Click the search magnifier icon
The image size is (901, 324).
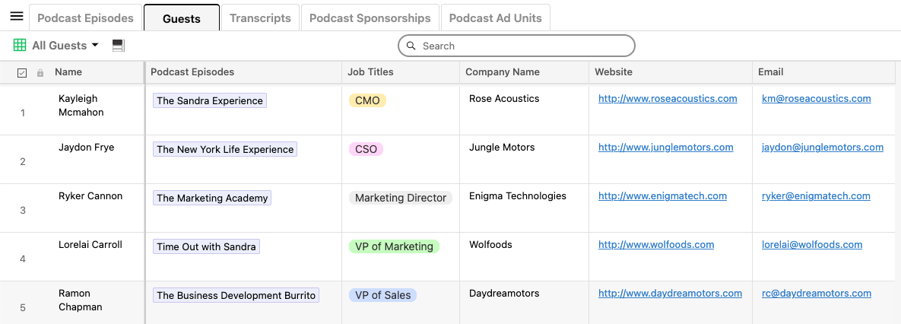411,46
